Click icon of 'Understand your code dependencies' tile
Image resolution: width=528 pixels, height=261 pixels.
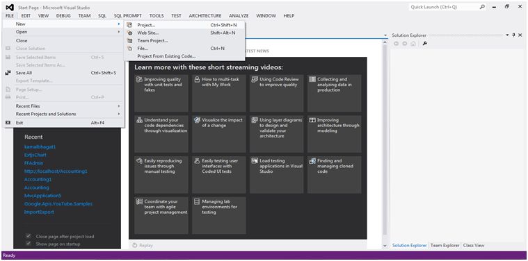139,120
